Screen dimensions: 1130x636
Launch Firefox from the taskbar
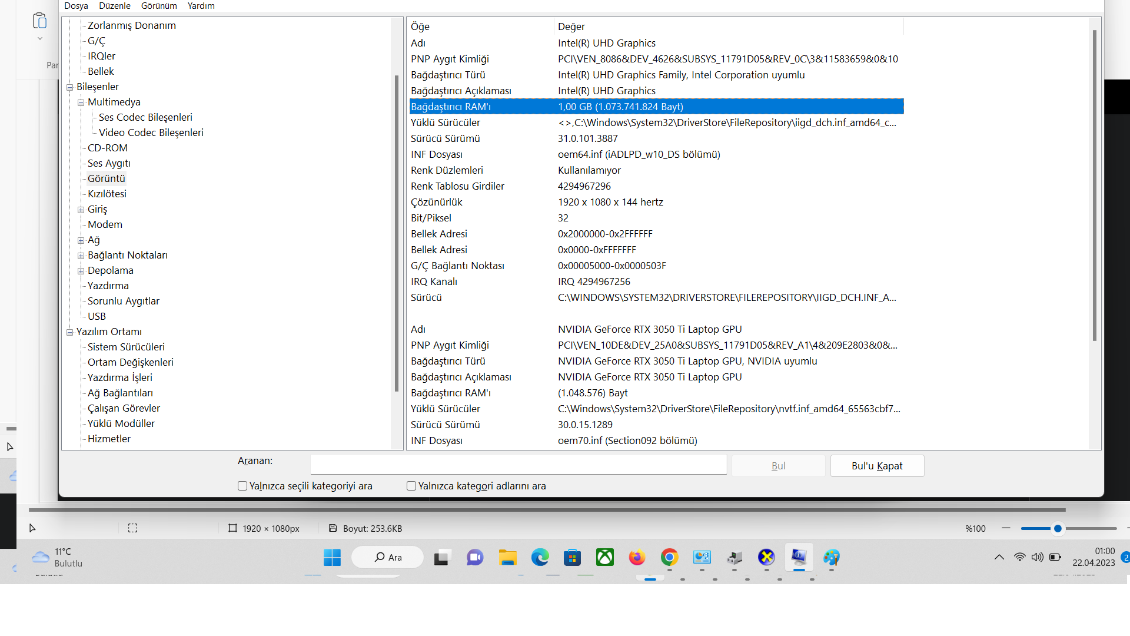tap(637, 557)
